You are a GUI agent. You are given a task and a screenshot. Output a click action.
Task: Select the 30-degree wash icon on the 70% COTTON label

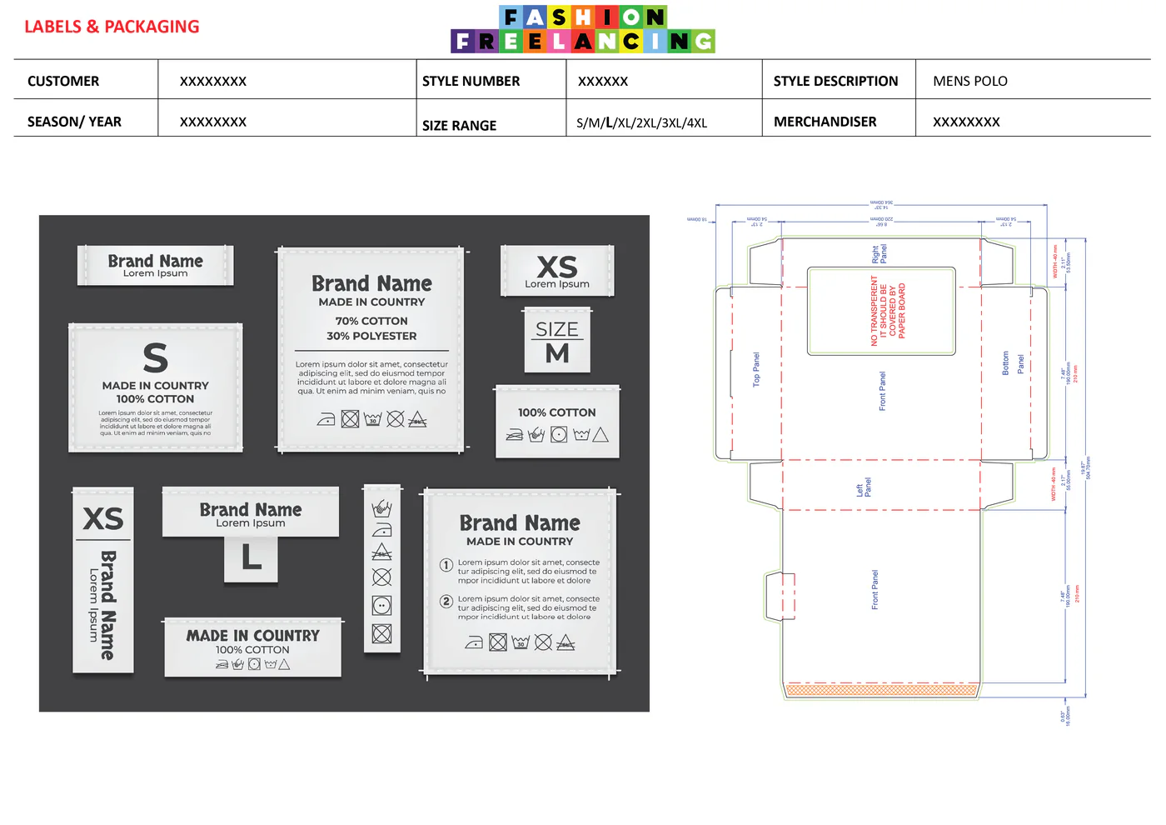372,418
